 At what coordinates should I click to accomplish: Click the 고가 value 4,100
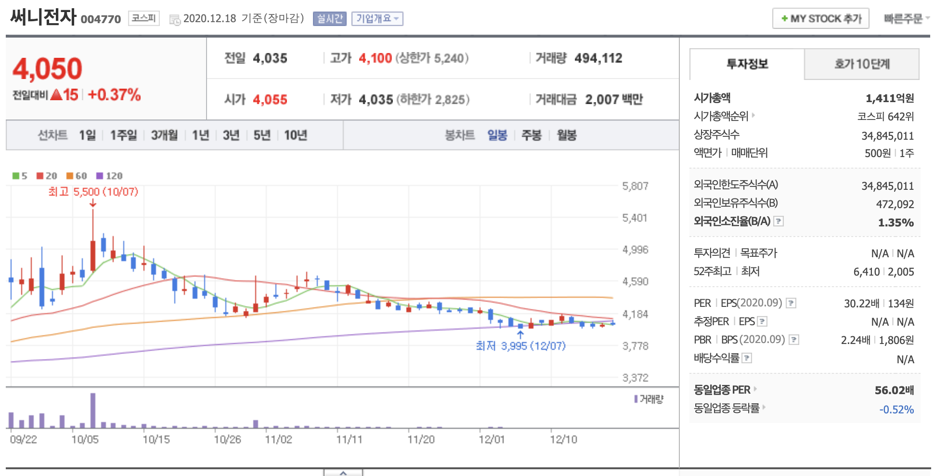pos(376,58)
